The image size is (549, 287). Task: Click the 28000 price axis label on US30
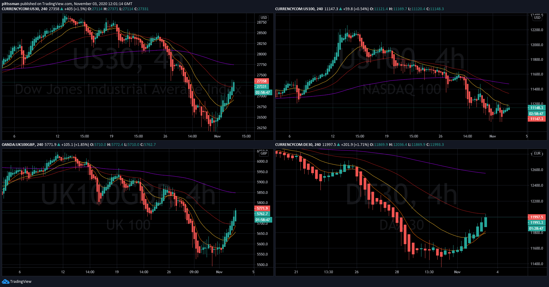pyautogui.click(x=262, y=54)
